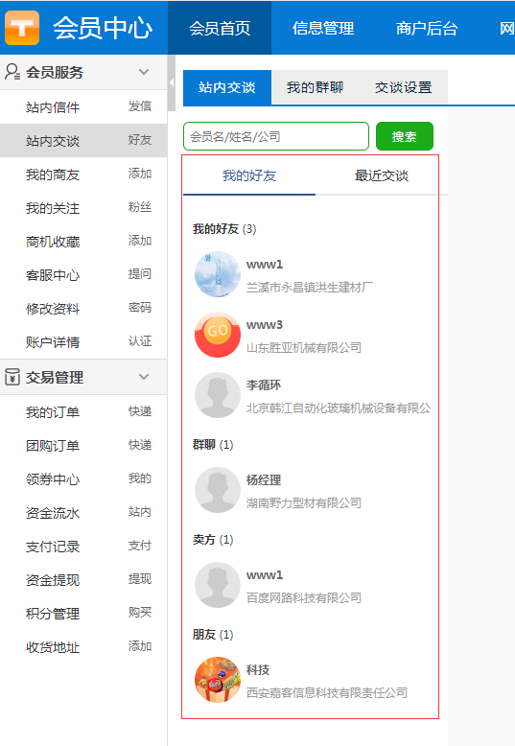The image size is (515, 746).
Task: Collapse the 会员服务 section chevron
Action: [144, 72]
